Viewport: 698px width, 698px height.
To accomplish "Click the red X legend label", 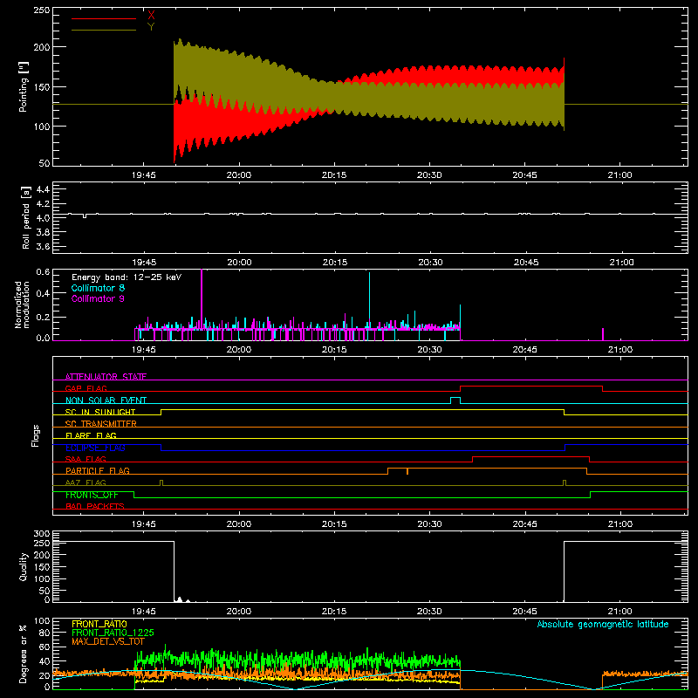I will tap(151, 16).
